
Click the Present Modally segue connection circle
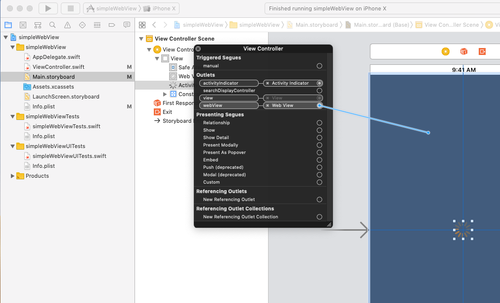coord(319,145)
